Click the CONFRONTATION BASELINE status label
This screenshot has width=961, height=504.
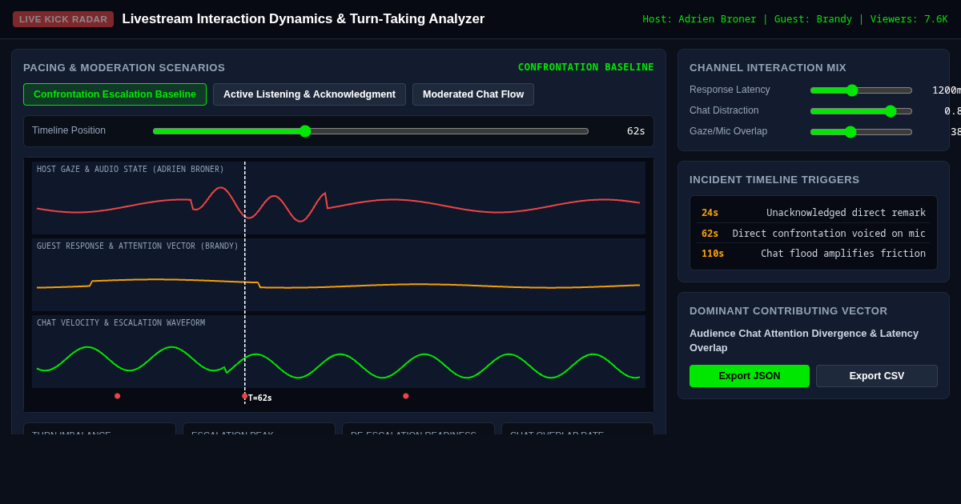(586, 67)
